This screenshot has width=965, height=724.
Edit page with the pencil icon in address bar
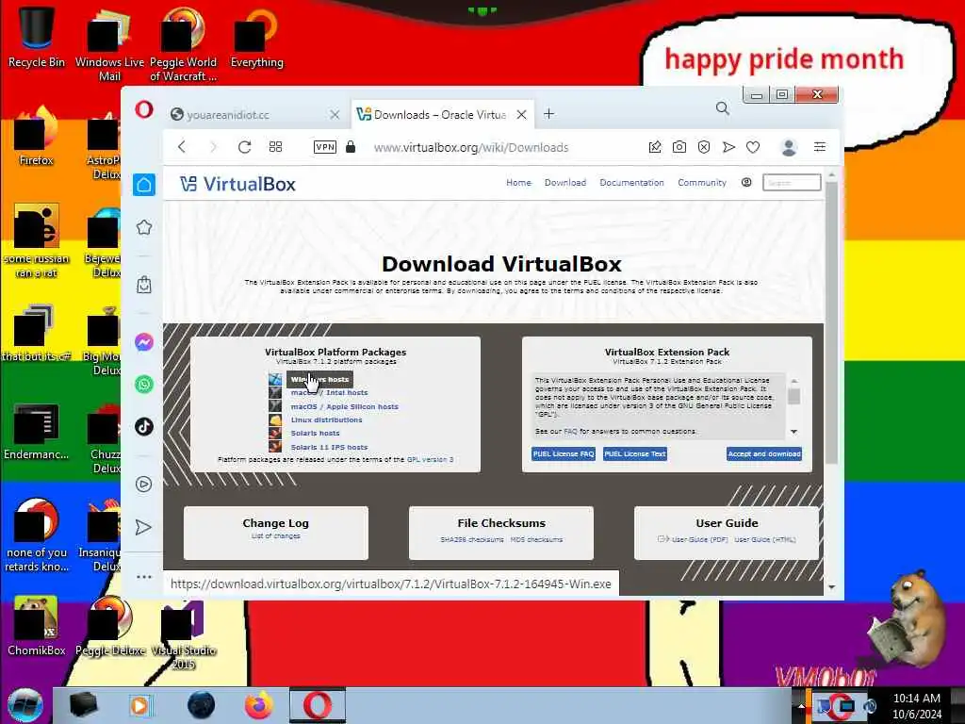click(x=655, y=146)
